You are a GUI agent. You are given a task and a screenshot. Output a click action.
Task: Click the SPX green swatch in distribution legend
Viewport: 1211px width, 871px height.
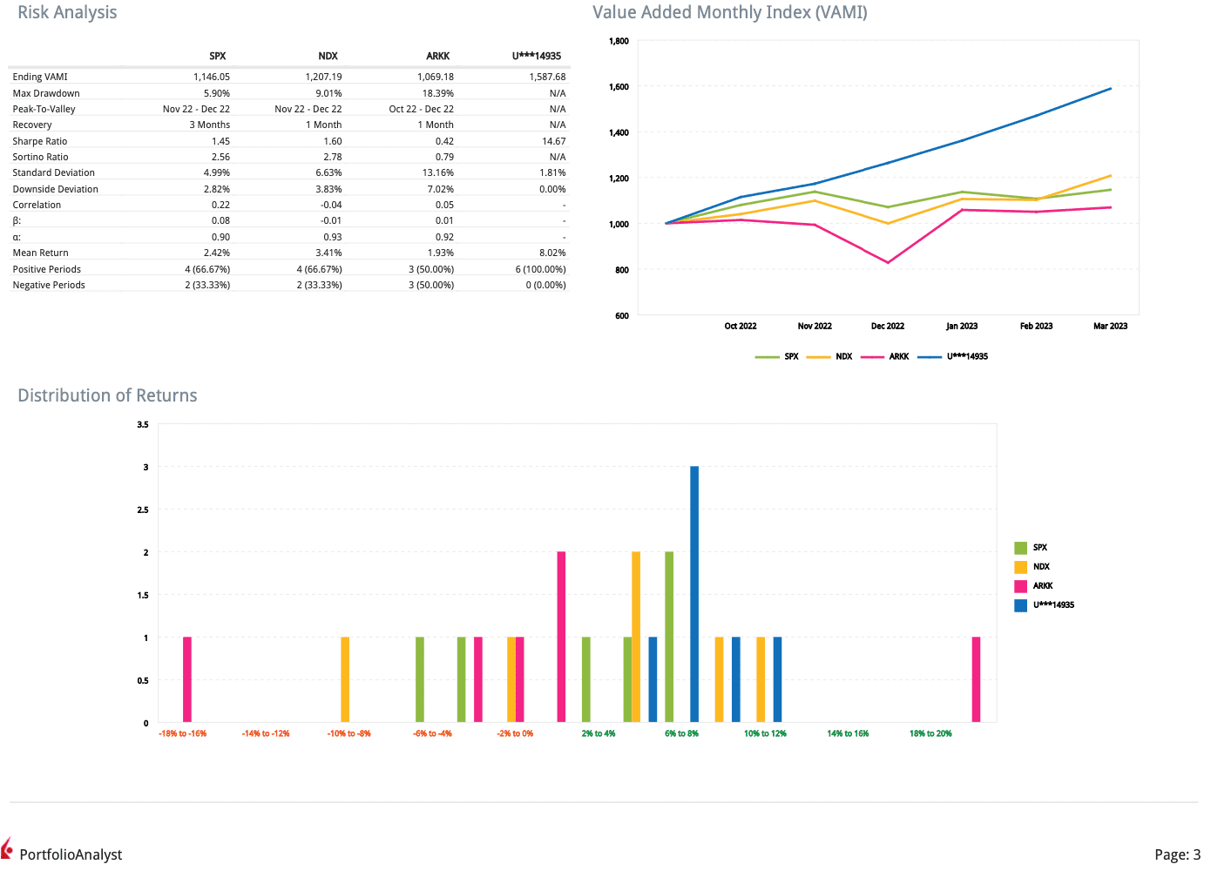click(x=1020, y=548)
